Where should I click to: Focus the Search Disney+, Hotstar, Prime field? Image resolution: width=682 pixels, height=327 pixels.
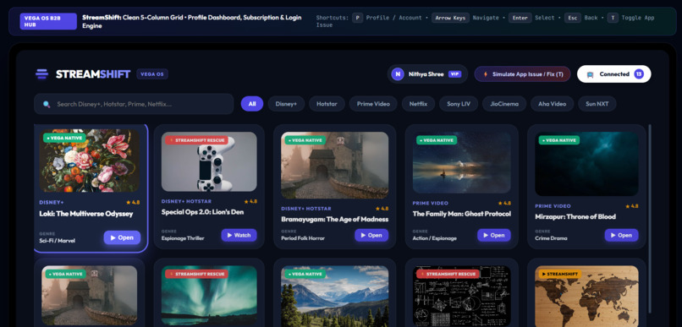134,104
